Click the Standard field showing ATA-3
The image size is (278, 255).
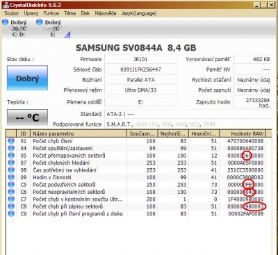pos(188,114)
